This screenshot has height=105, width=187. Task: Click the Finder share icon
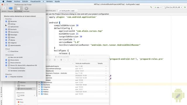pyautogui.click(x=68, y=60)
